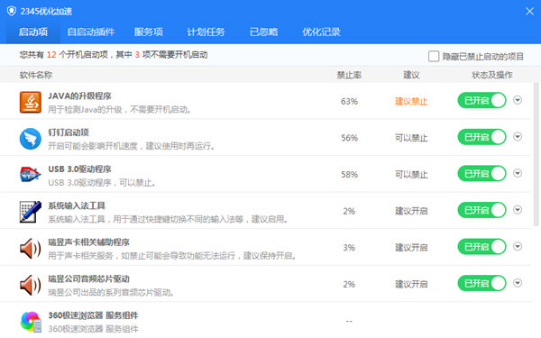Click the 2345优化加速 window title
541x338 pixels.
46,12
